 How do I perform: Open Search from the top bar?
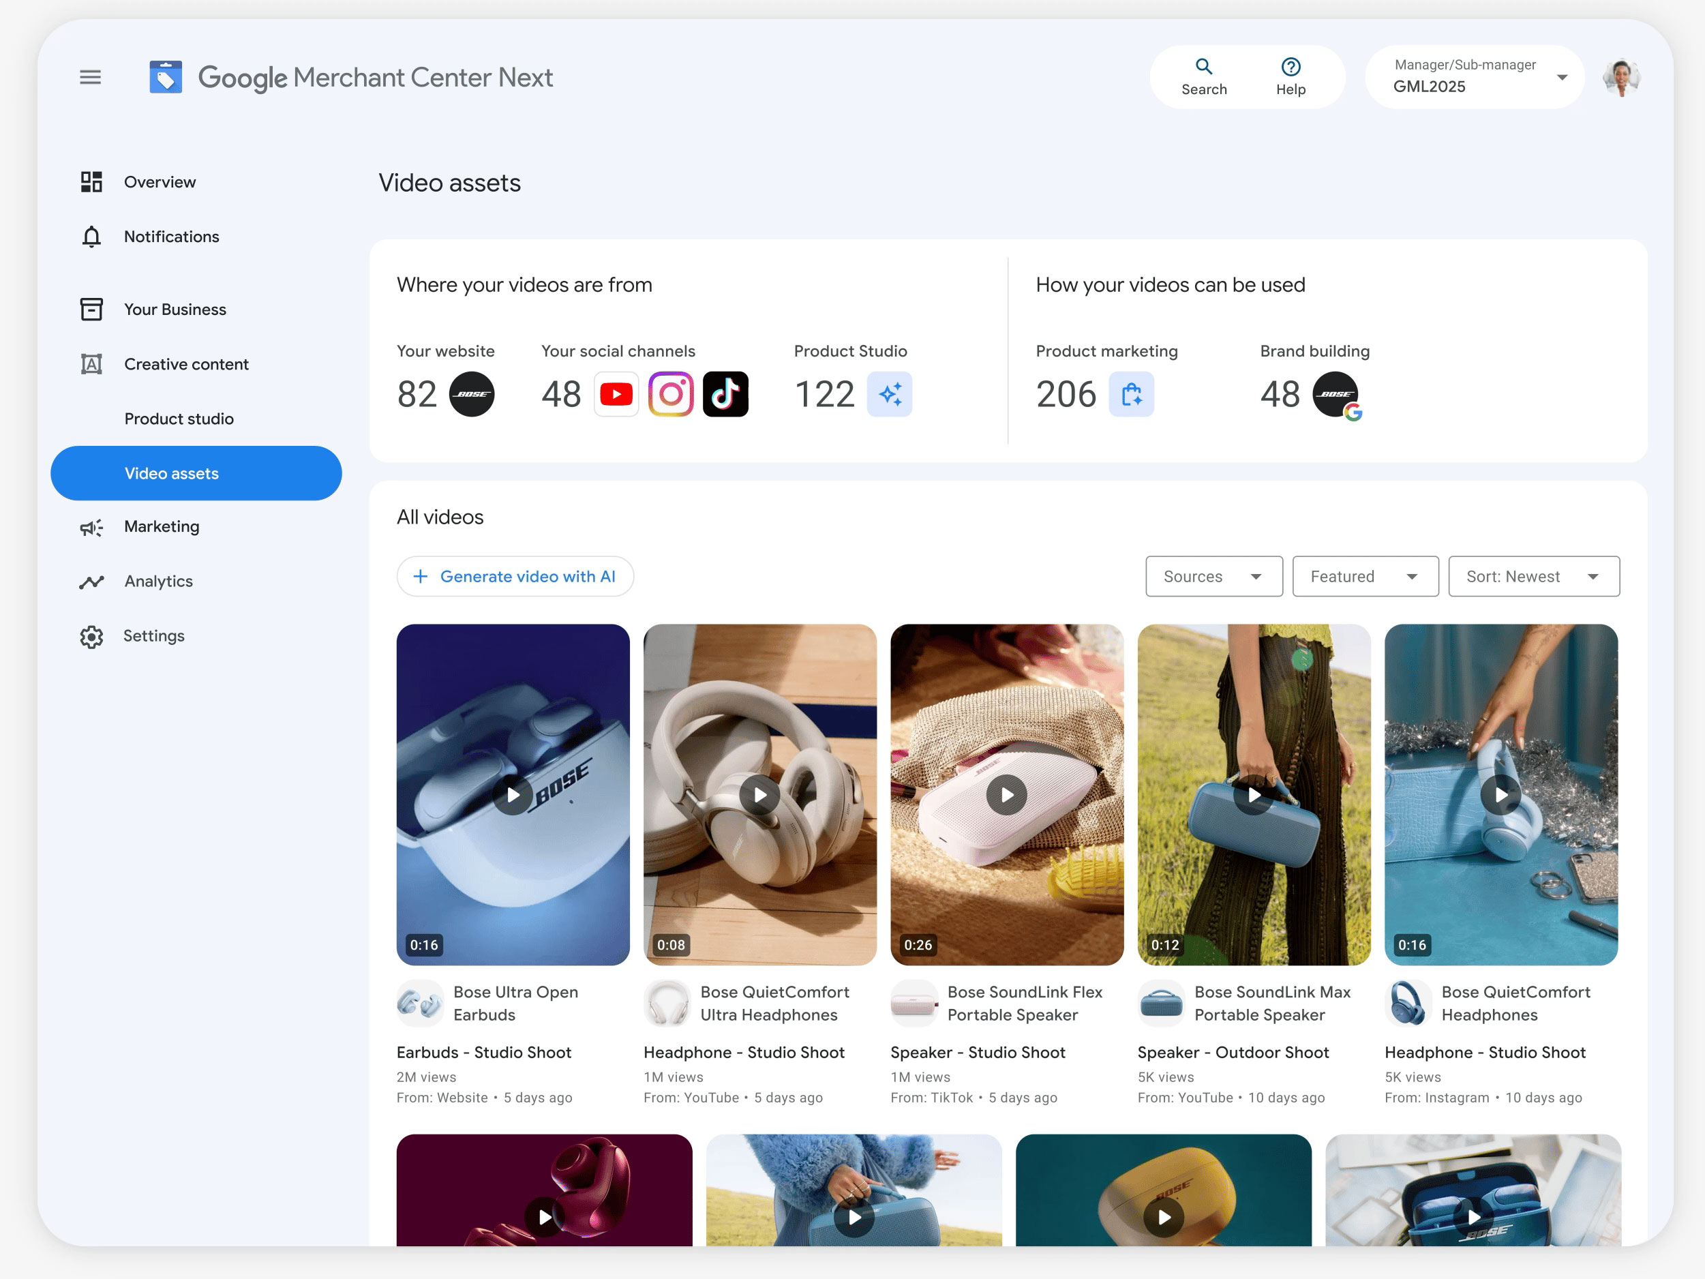coord(1203,76)
